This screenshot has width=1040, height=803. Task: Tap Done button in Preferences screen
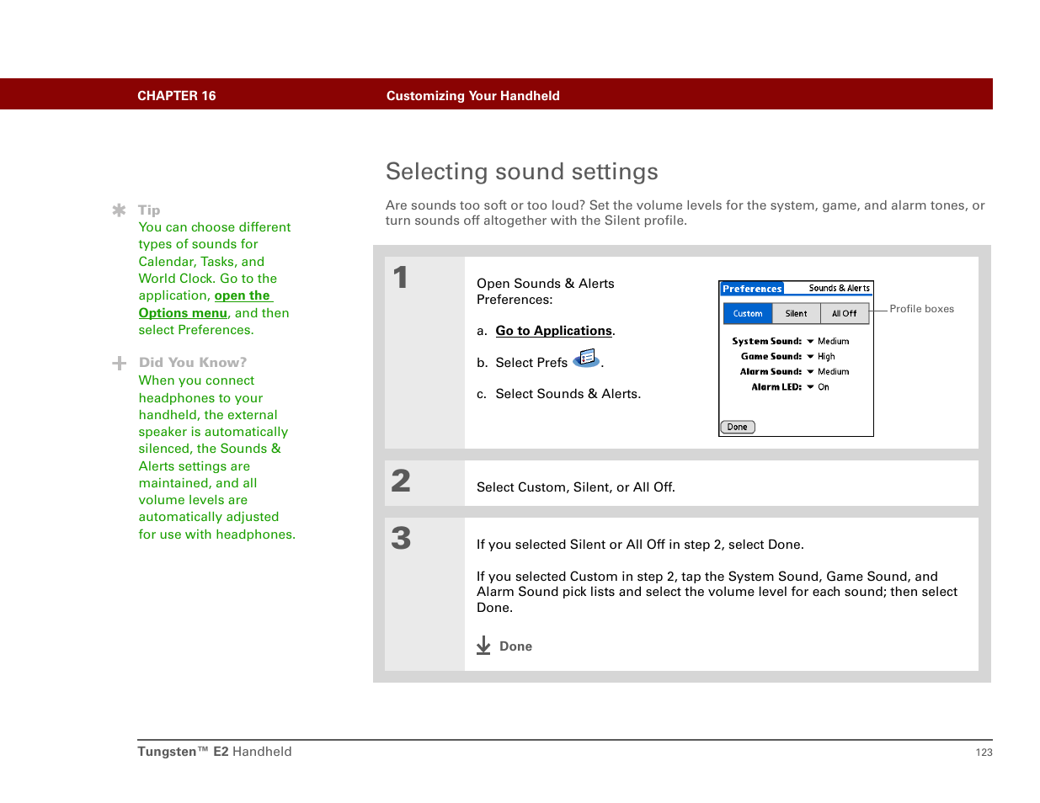pos(738,427)
